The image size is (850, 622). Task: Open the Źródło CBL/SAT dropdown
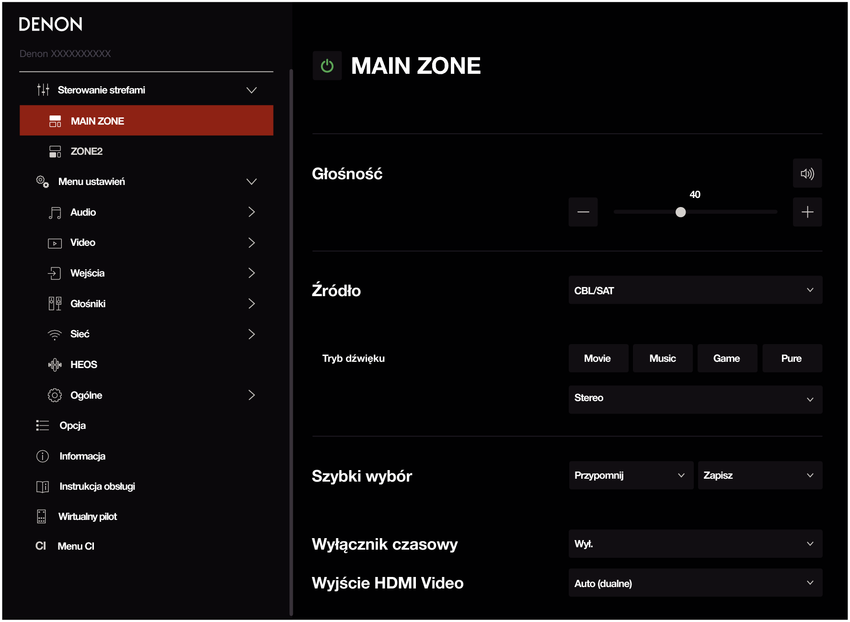[x=695, y=290]
